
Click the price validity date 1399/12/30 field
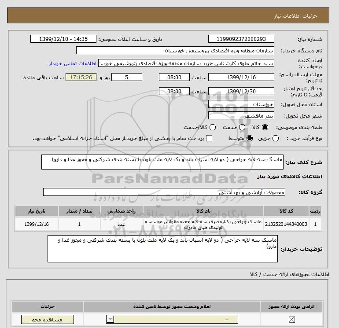point(241,91)
